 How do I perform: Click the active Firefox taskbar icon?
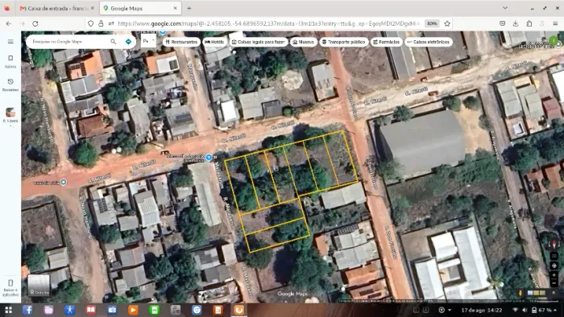click(x=238, y=310)
